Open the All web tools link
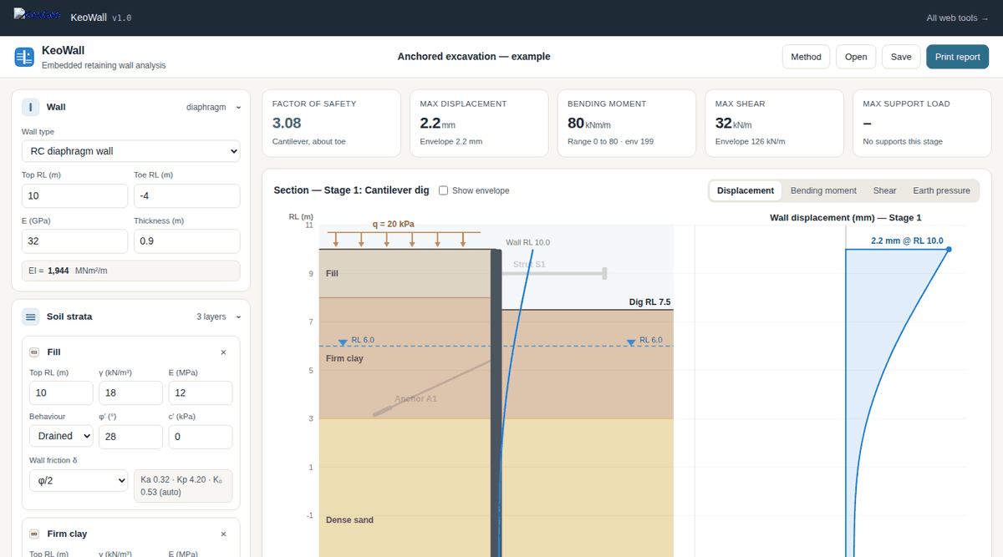Viewport: 1003px width, 557px height. point(957,18)
